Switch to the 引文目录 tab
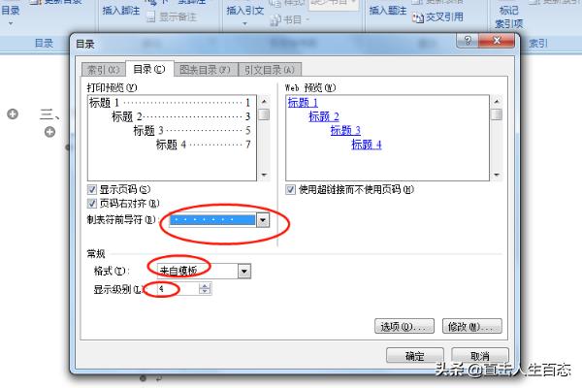This screenshot has width=582, height=388. pyautogui.click(x=270, y=70)
